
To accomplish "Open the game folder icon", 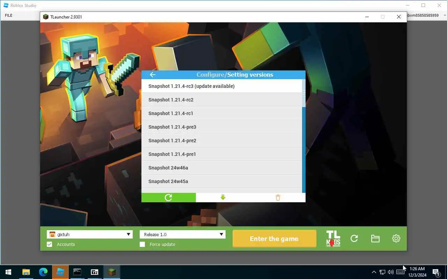I will click(375, 239).
